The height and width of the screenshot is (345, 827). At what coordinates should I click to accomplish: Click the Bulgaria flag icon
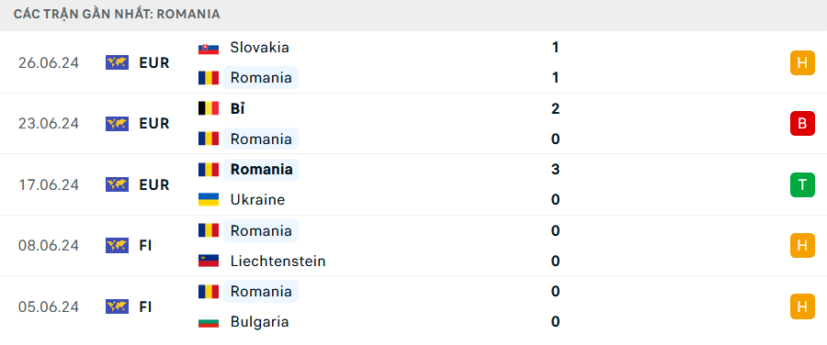tap(209, 322)
